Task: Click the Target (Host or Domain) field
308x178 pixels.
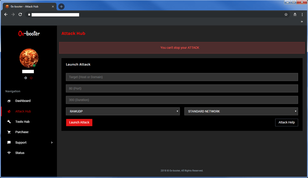Action: (x=182, y=77)
